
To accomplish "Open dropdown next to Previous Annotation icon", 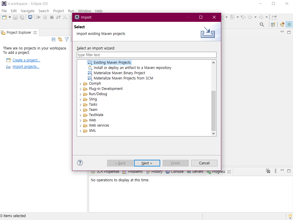I will (238, 17).
